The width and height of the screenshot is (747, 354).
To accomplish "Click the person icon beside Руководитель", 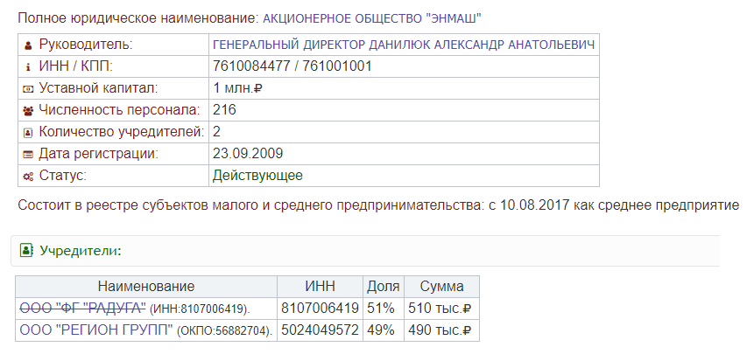I will pos(28,45).
